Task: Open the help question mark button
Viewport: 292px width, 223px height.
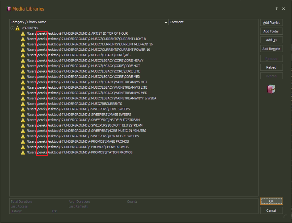Action: tap(276, 8)
